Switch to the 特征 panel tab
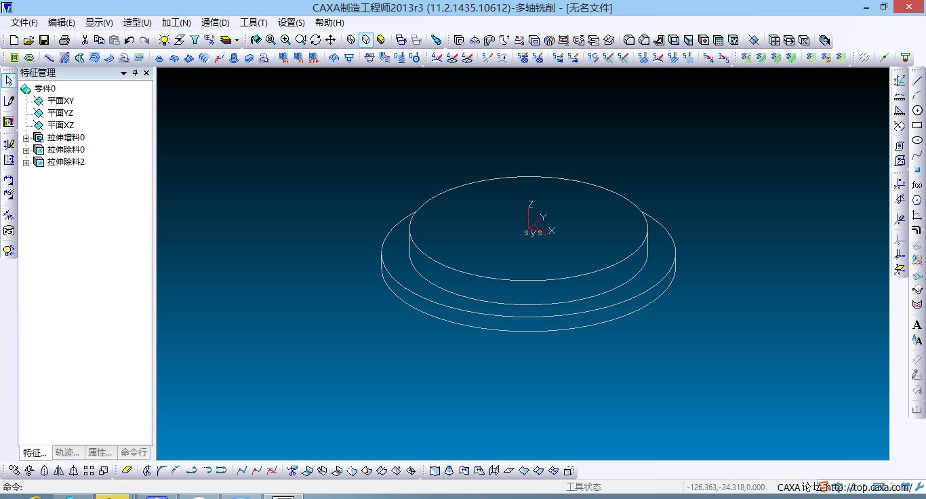The height and width of the screenshot is (499, 926). point(35,453)
